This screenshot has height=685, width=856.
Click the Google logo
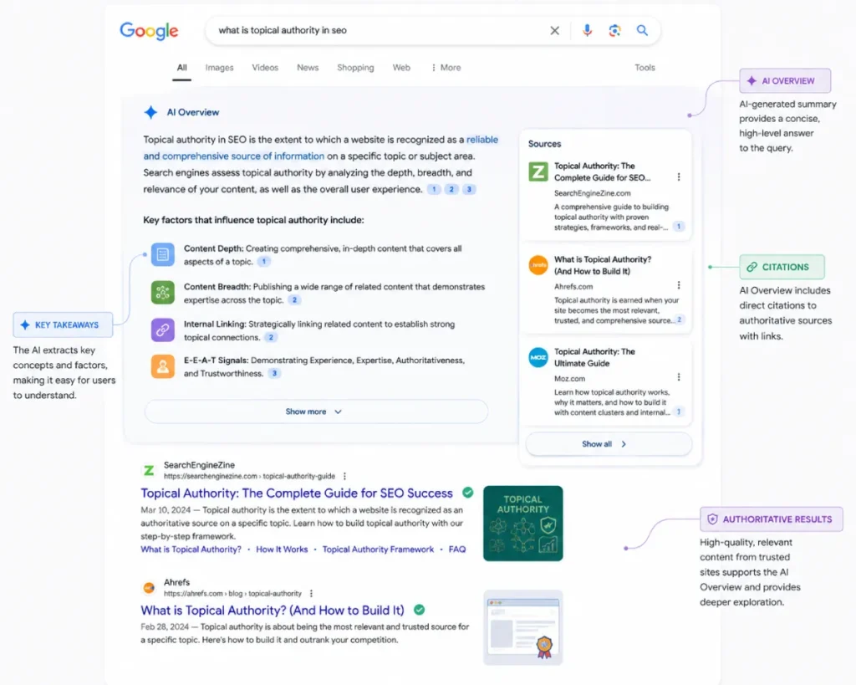coord(149,31)
